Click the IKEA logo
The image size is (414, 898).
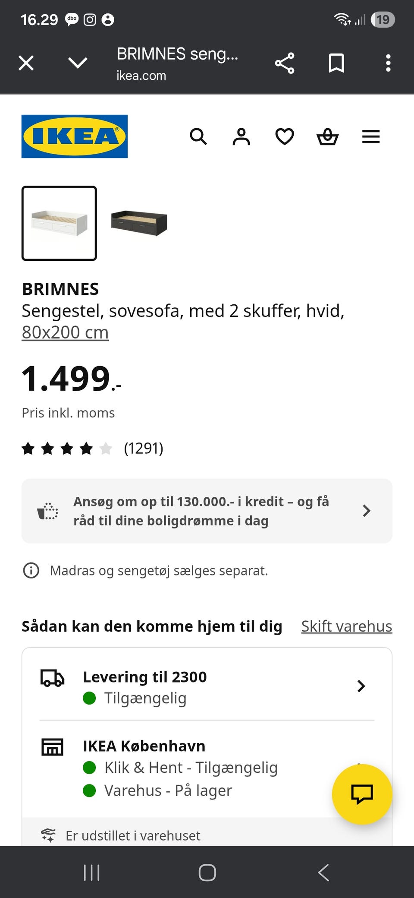(75, 136)
